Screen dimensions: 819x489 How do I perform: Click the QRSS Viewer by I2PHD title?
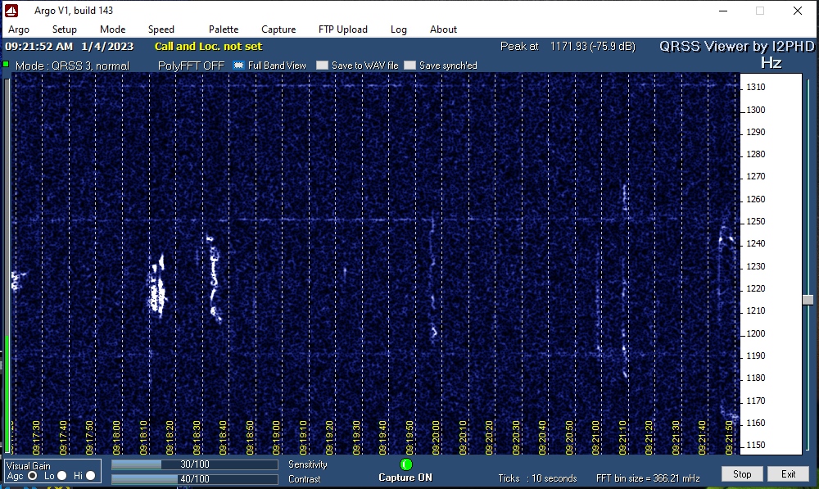point(737,47)
